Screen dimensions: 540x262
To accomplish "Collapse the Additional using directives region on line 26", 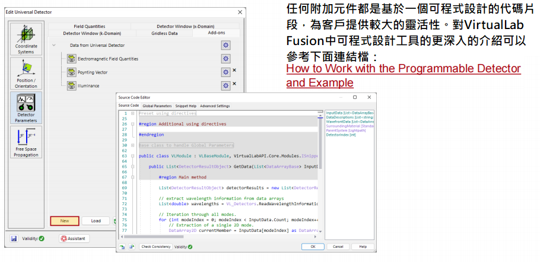I will (132, 124).
